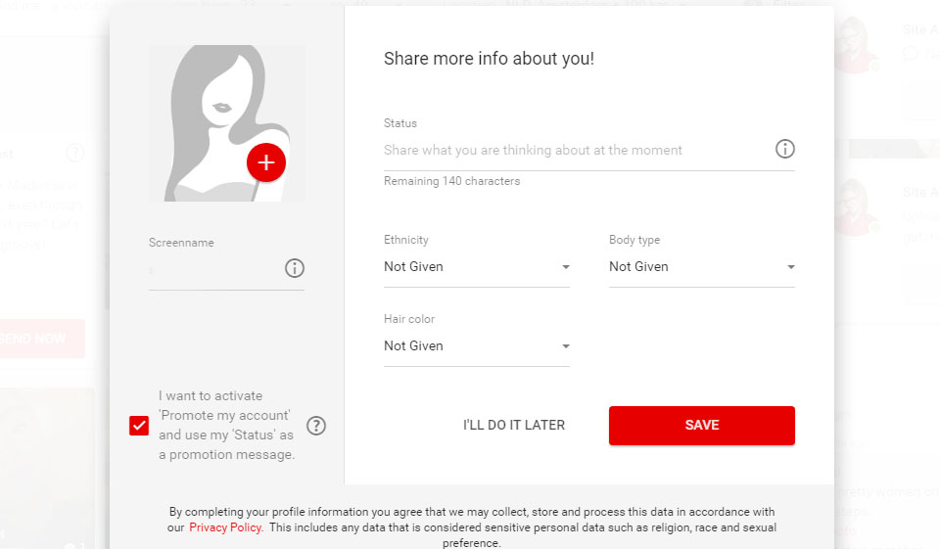Open the Hair color dropdown
This screenshot has height=549, width=940.
[476, 346]
